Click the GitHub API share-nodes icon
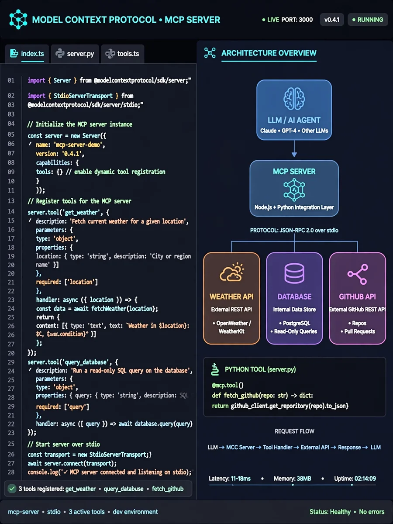This screenshot has height=524, width=393. tap(357, 274)
